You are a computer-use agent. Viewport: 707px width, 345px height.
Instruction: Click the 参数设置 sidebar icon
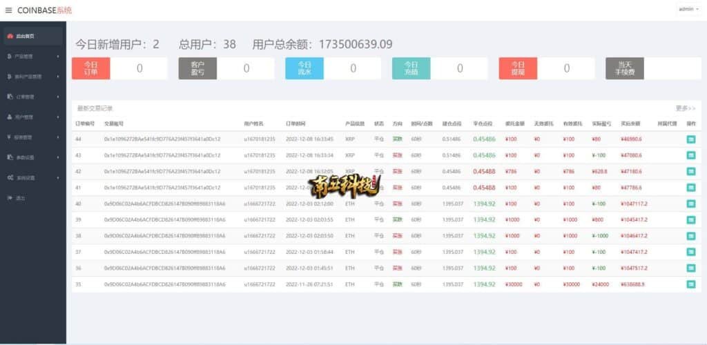(x=9, y=157)
